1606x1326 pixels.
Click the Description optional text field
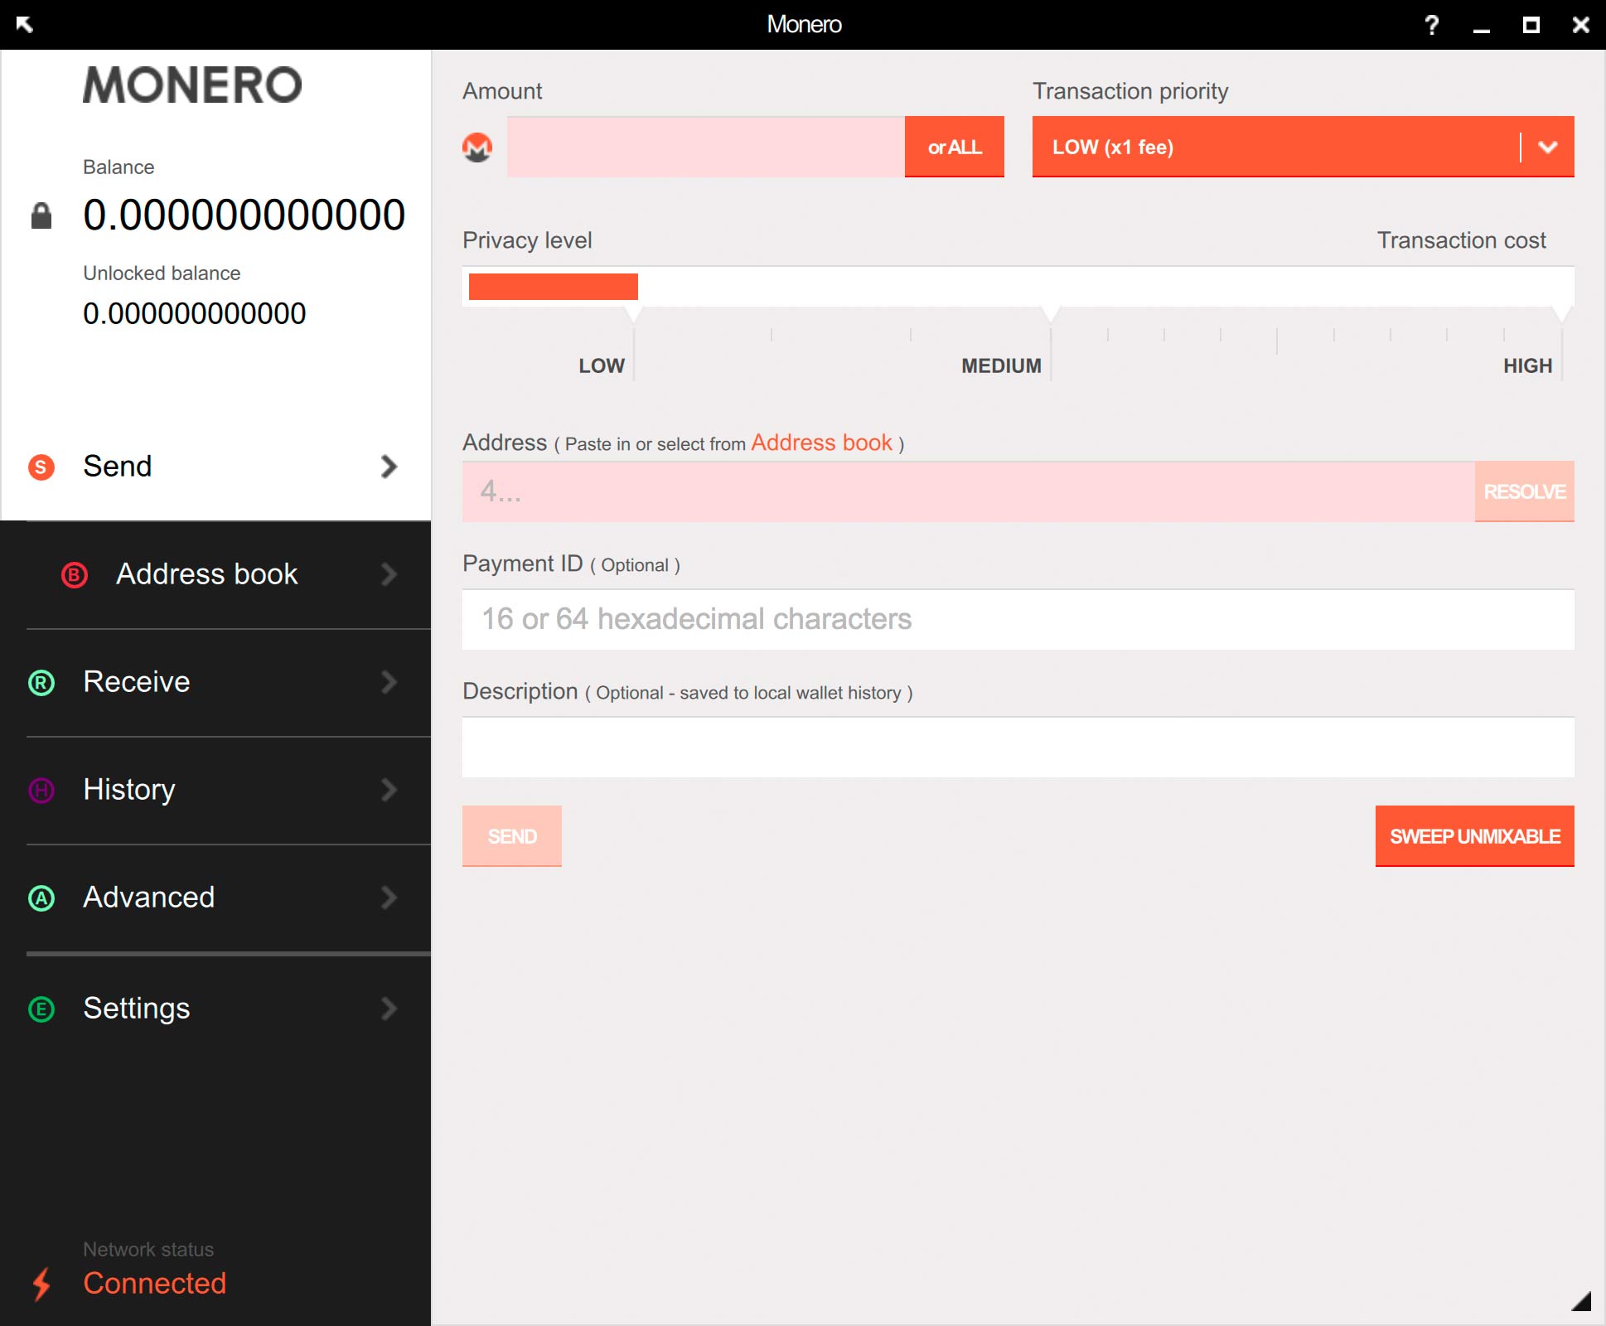[1017, 747]
